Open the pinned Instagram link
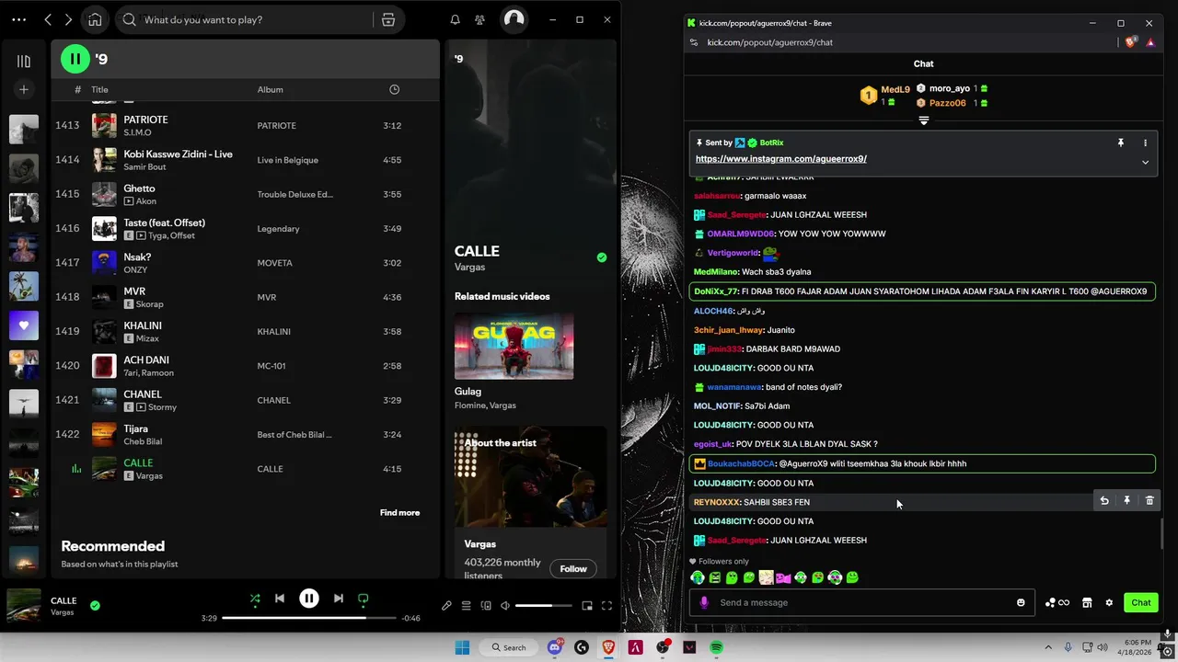 781,158
